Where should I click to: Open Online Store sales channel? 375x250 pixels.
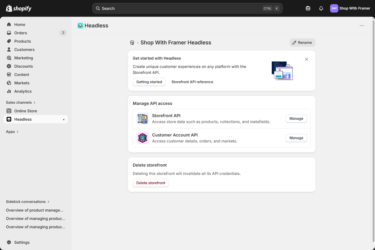tap(36, 111)
